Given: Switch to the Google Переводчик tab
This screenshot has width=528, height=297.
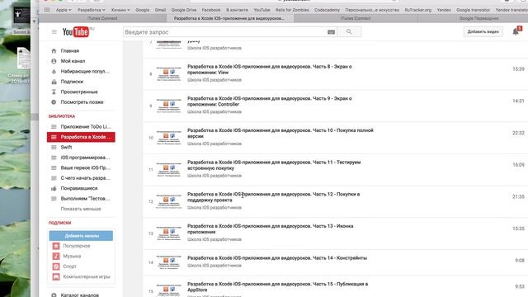Looking at the screenshot, I should click(x=478, y=18).
